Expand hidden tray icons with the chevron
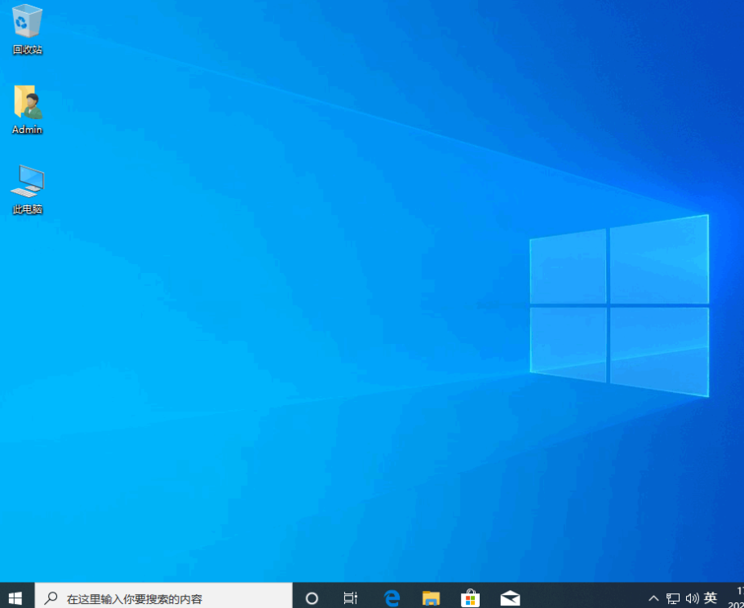This screenshot has height=608, width=744. pos(653,596)
